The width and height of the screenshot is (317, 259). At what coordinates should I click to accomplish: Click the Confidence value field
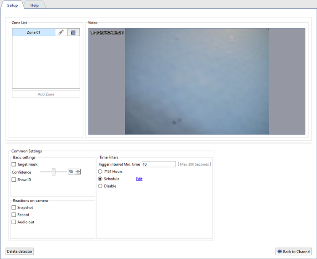point(71,172)
